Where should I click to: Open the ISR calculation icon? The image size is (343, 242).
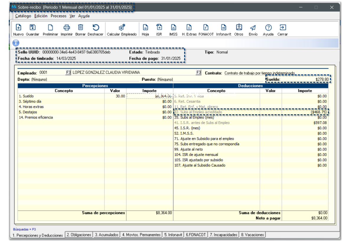[159, 28]
